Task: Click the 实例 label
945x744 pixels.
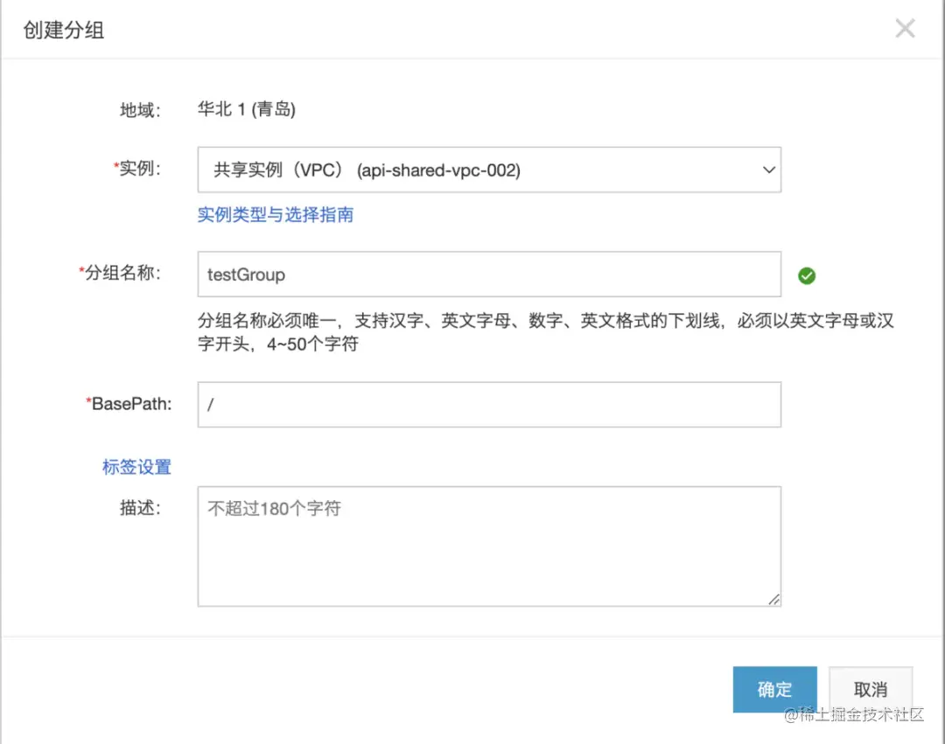Action: 137,169
